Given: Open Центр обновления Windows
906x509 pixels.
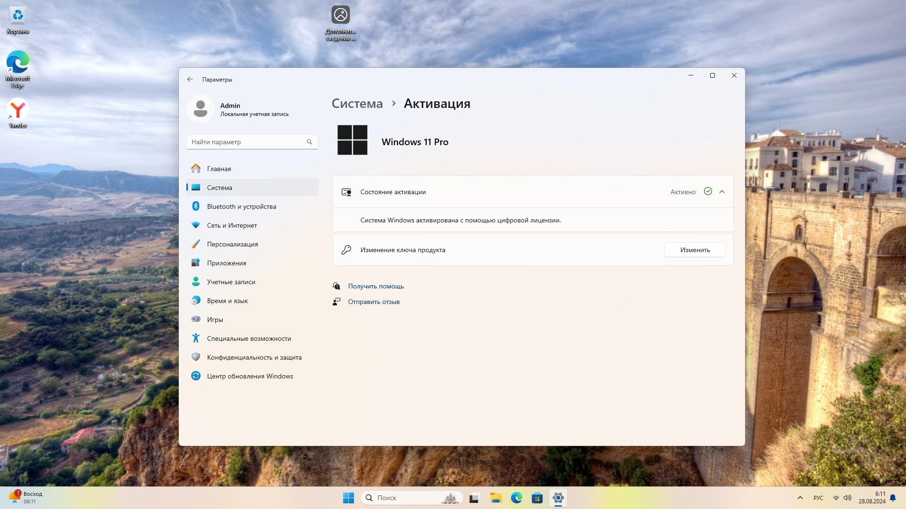Looking at the screenshot, I should pos(250,376).
